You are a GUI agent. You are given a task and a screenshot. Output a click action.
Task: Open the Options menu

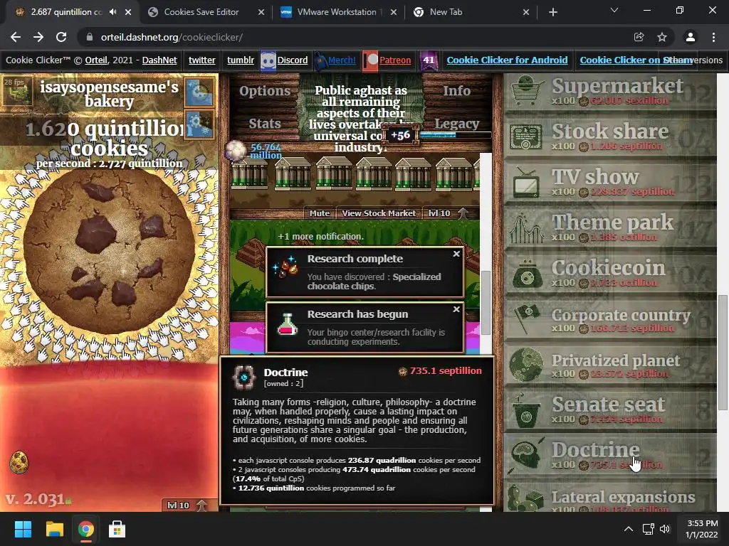pyautogui.click(x=265, y=91)
